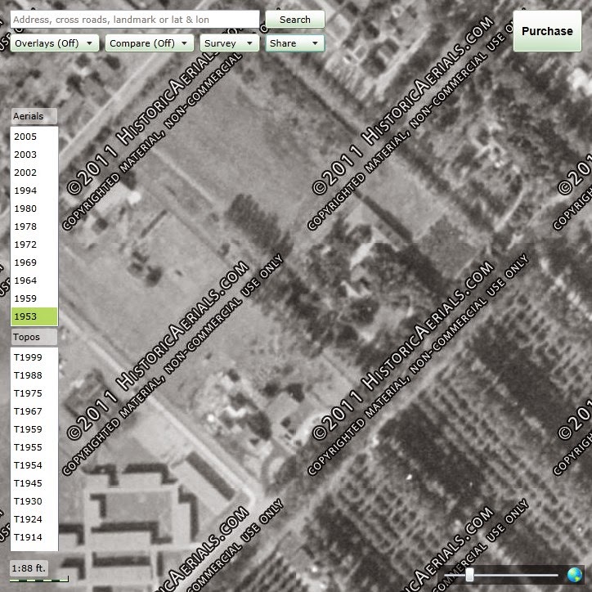The height and width of the screenshot is (592, 592).
Task: Choose the 1972 aerial imagery
Action: (34, 244)
